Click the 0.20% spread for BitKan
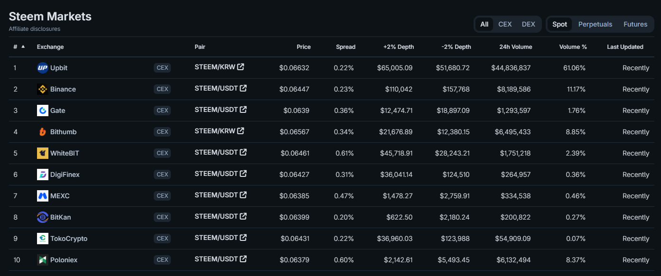This screenshot has width=661, height=276. coord(344,217)
